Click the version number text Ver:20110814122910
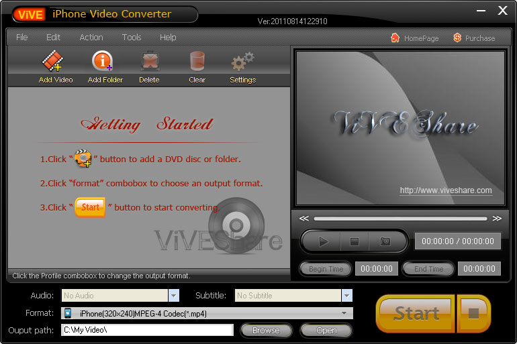 tap(293, 21)
